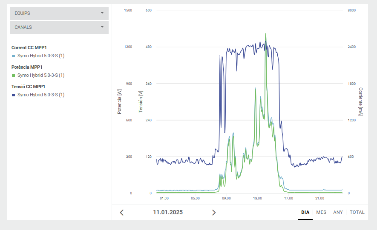
Task: Open the EQUIPS dropdown
Action: (59, 13)
